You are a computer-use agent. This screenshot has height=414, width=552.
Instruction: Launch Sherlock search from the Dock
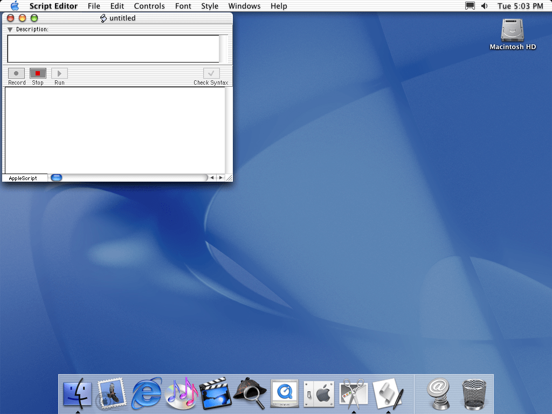coord(250,394)
